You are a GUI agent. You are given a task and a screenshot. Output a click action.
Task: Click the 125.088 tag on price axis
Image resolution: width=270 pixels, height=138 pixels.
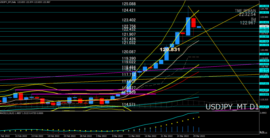coord(264,6)
